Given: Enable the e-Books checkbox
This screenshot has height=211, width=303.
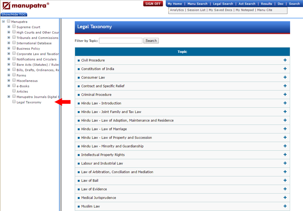Looking at the screenshot, I should point(14,85).
